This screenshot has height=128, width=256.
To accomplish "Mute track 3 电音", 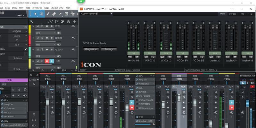I will [37, 26].
